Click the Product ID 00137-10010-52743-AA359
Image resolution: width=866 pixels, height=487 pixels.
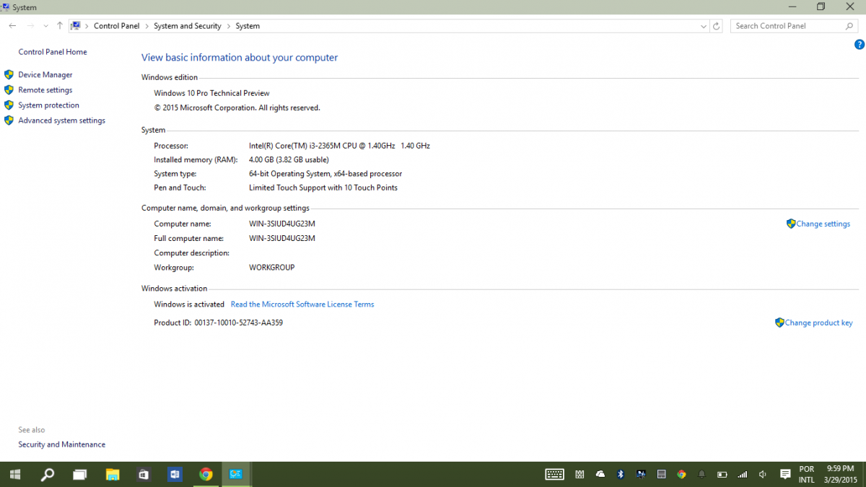point(219,323)
